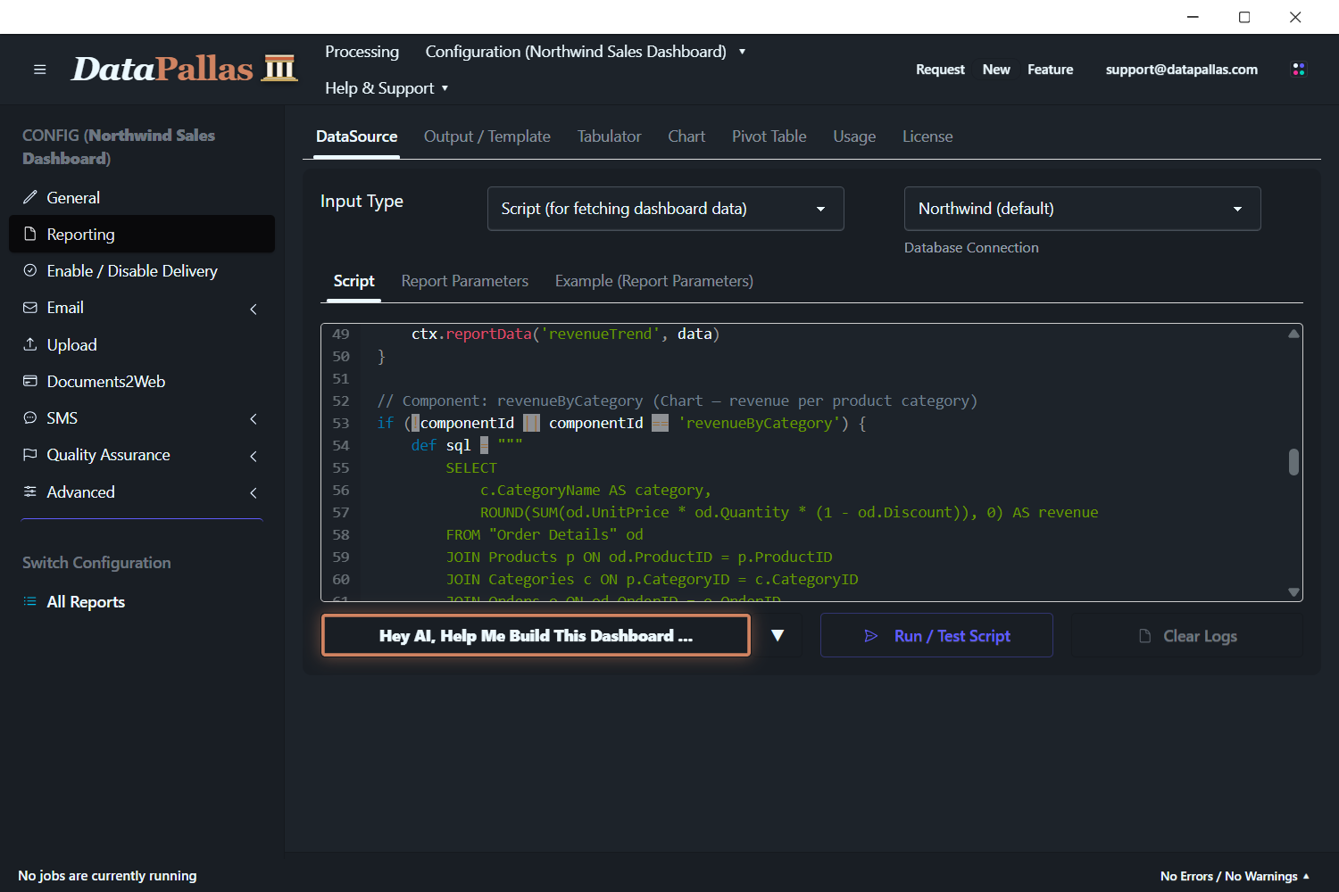This screenshot has width=1339, height=892.
Task: Click the All Reports list icon
Action: [x=30, y=601]
